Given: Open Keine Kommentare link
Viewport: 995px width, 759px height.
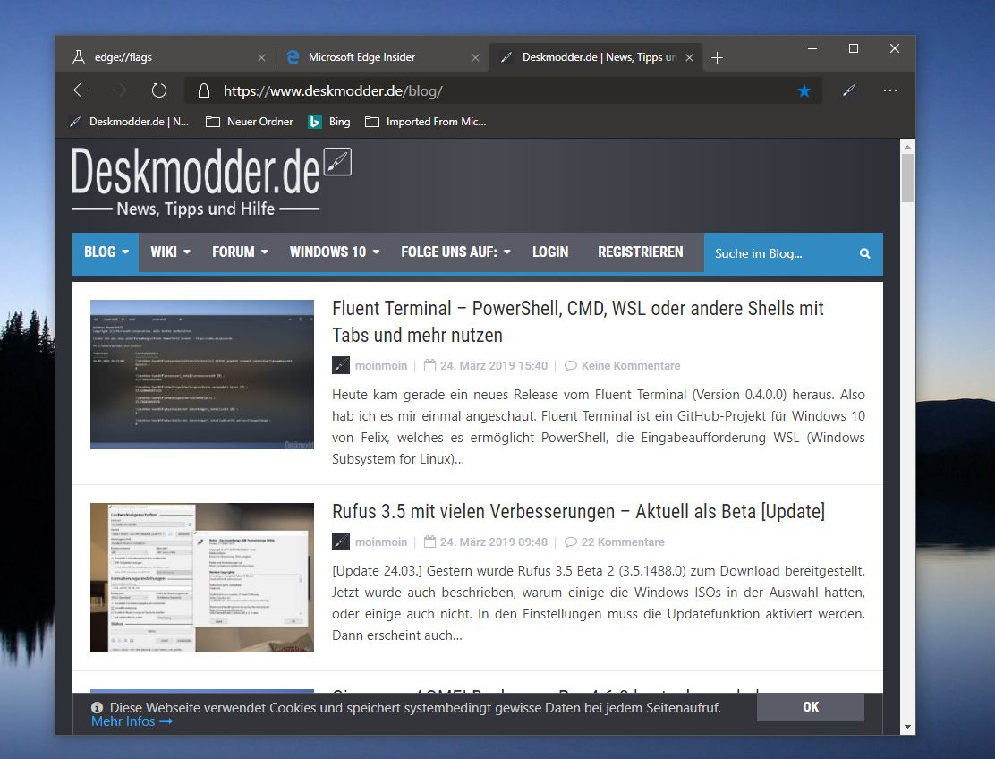Looking at the screenshot, I should pyautogui.click(x=631, y=365).
